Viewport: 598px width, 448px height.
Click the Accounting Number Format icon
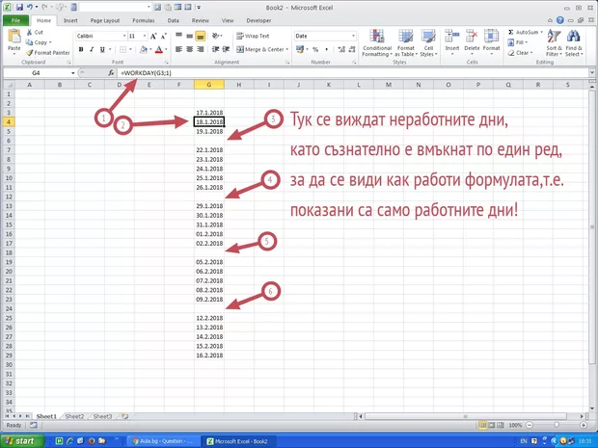click(x=300, y=49)
